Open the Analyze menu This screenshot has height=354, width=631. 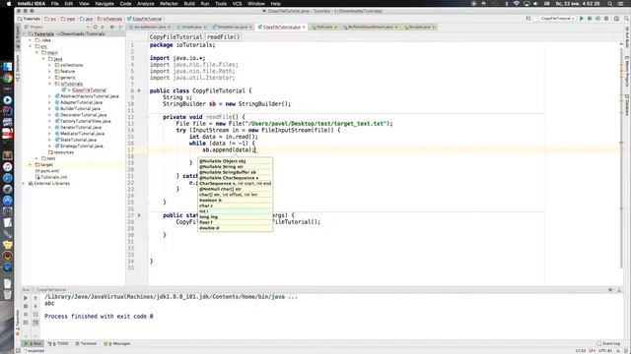(145, 4)
